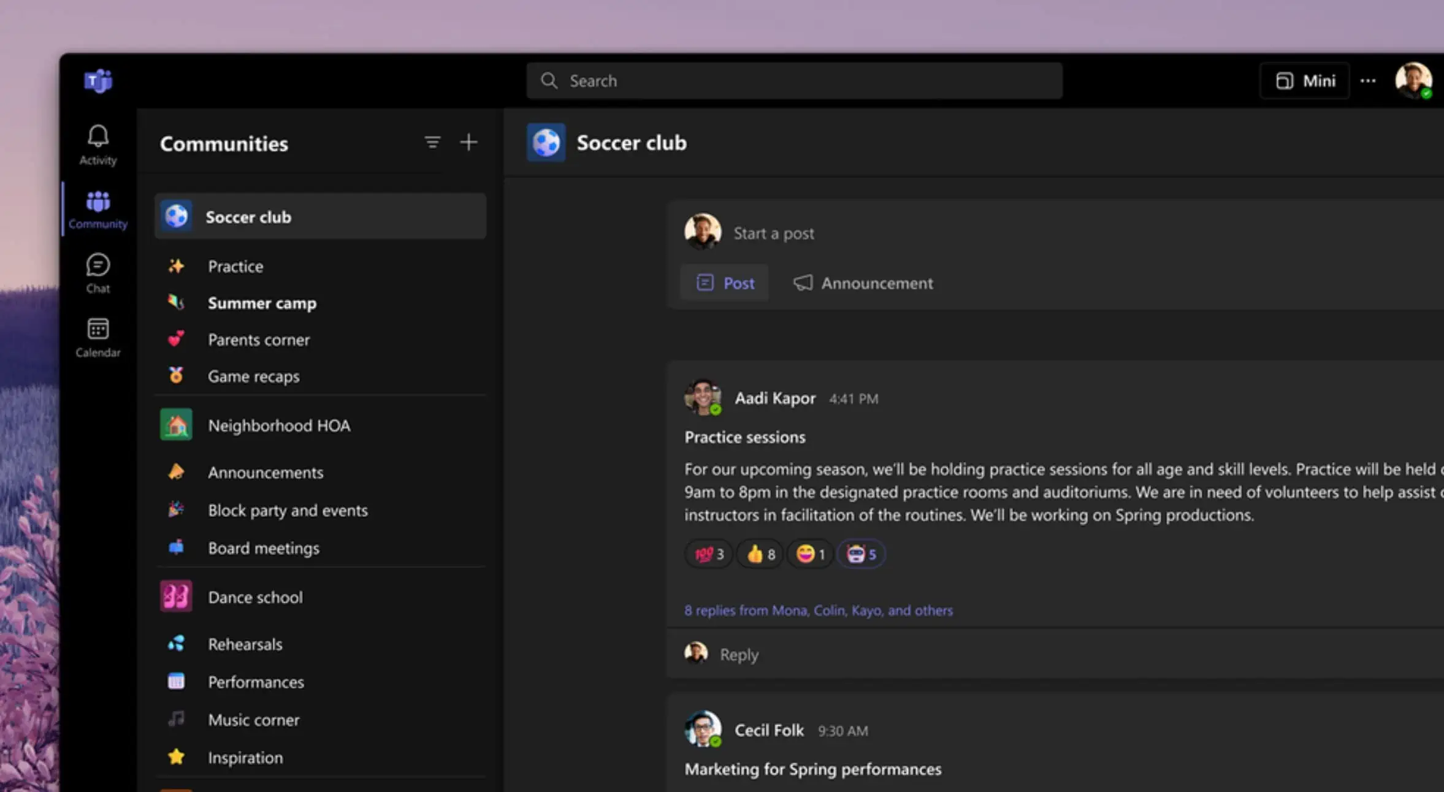This screenshot has height=792, width=1444.
Task: Click the Soccer club community icon
Action: pyautogui.click(x=178, y=216)
